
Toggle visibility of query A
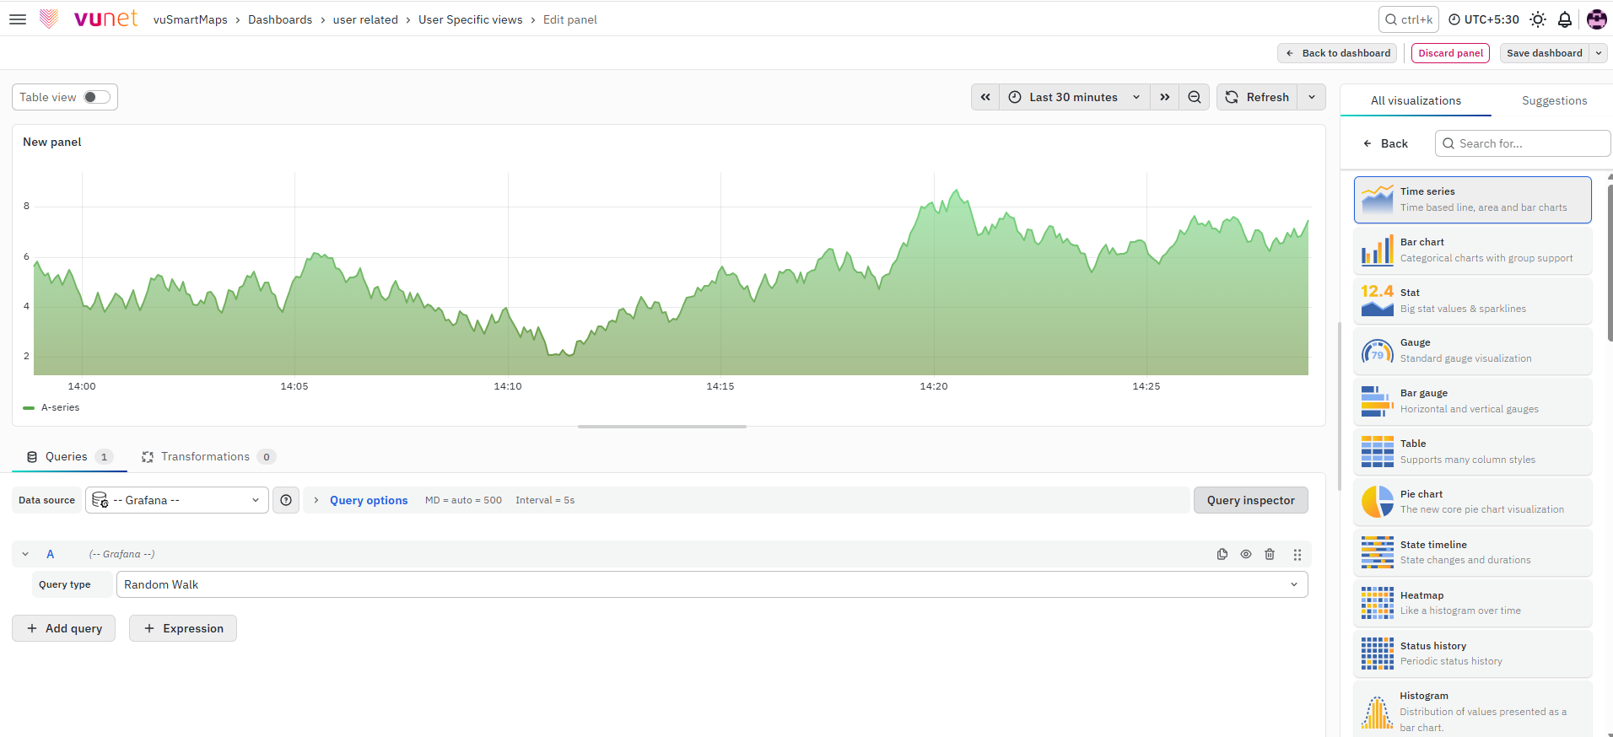[x=1246, y=554]
